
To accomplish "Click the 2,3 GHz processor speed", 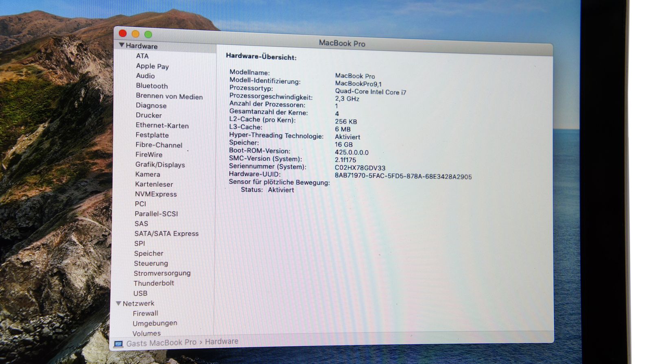I will pos(347,99).
